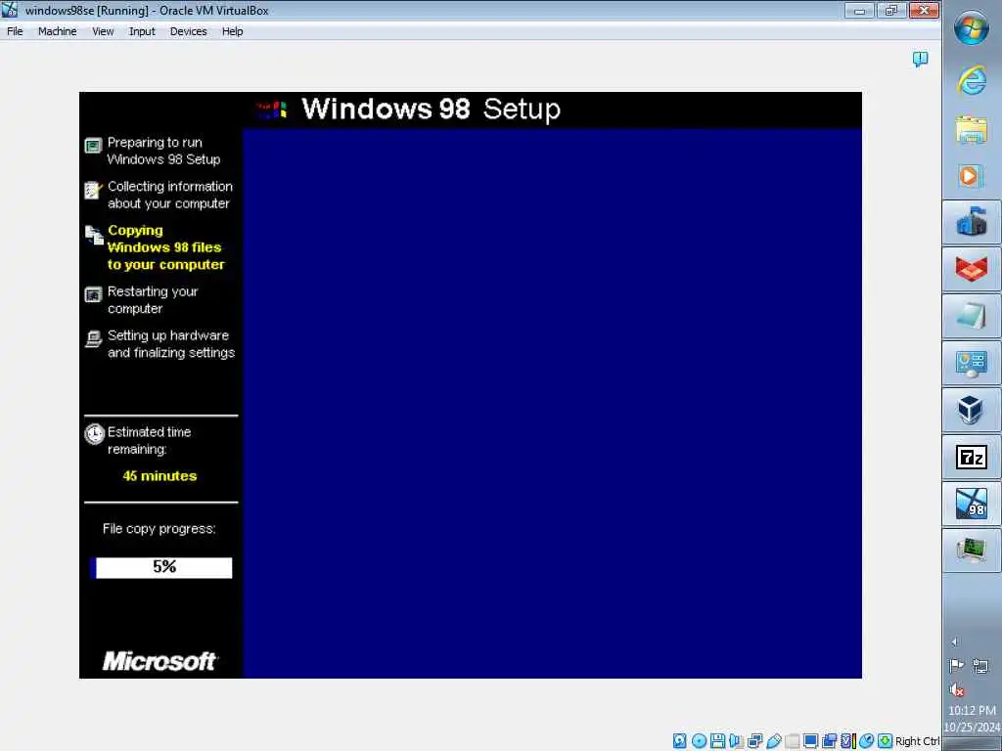Click the keyboard capture green arrow icon
1002x751 pixels.
pyautogui.click(x=885, y=741)
